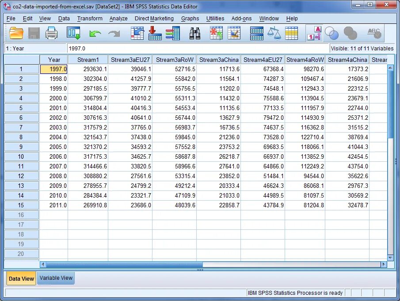Select Stream3aChina cell 27641.0
The width and height of the screenshot is (400, 301).
point(219,166)
